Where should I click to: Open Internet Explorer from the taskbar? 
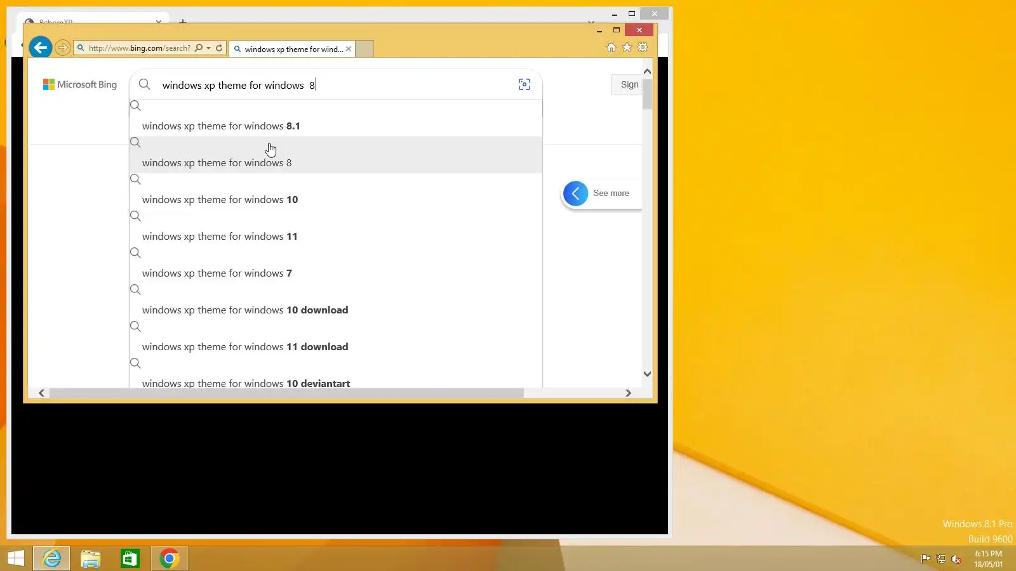(51, 558)
